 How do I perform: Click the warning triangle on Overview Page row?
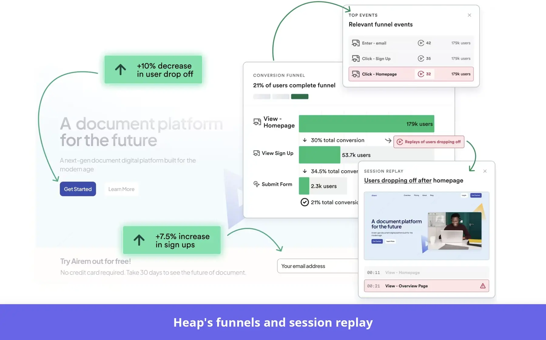(483, 286)
